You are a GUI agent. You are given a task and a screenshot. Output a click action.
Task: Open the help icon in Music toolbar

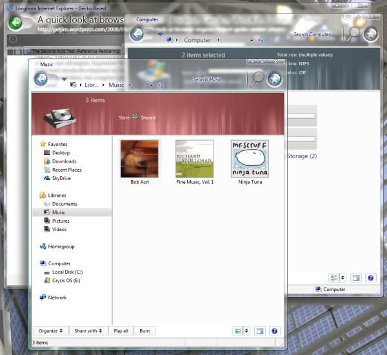point(275,330)
